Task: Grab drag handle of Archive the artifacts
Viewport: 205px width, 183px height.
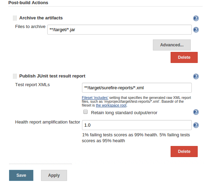Action: pos(15,18)
